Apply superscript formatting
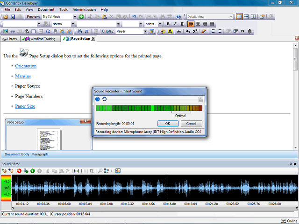299x224 pixels. pos(195,31)
